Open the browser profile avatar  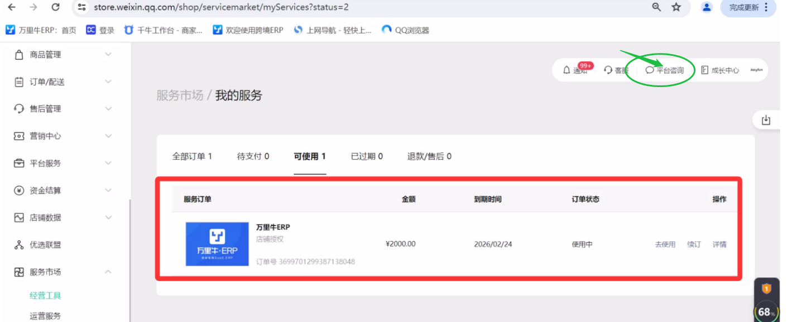pyautogui.click(x=707, y=7)
